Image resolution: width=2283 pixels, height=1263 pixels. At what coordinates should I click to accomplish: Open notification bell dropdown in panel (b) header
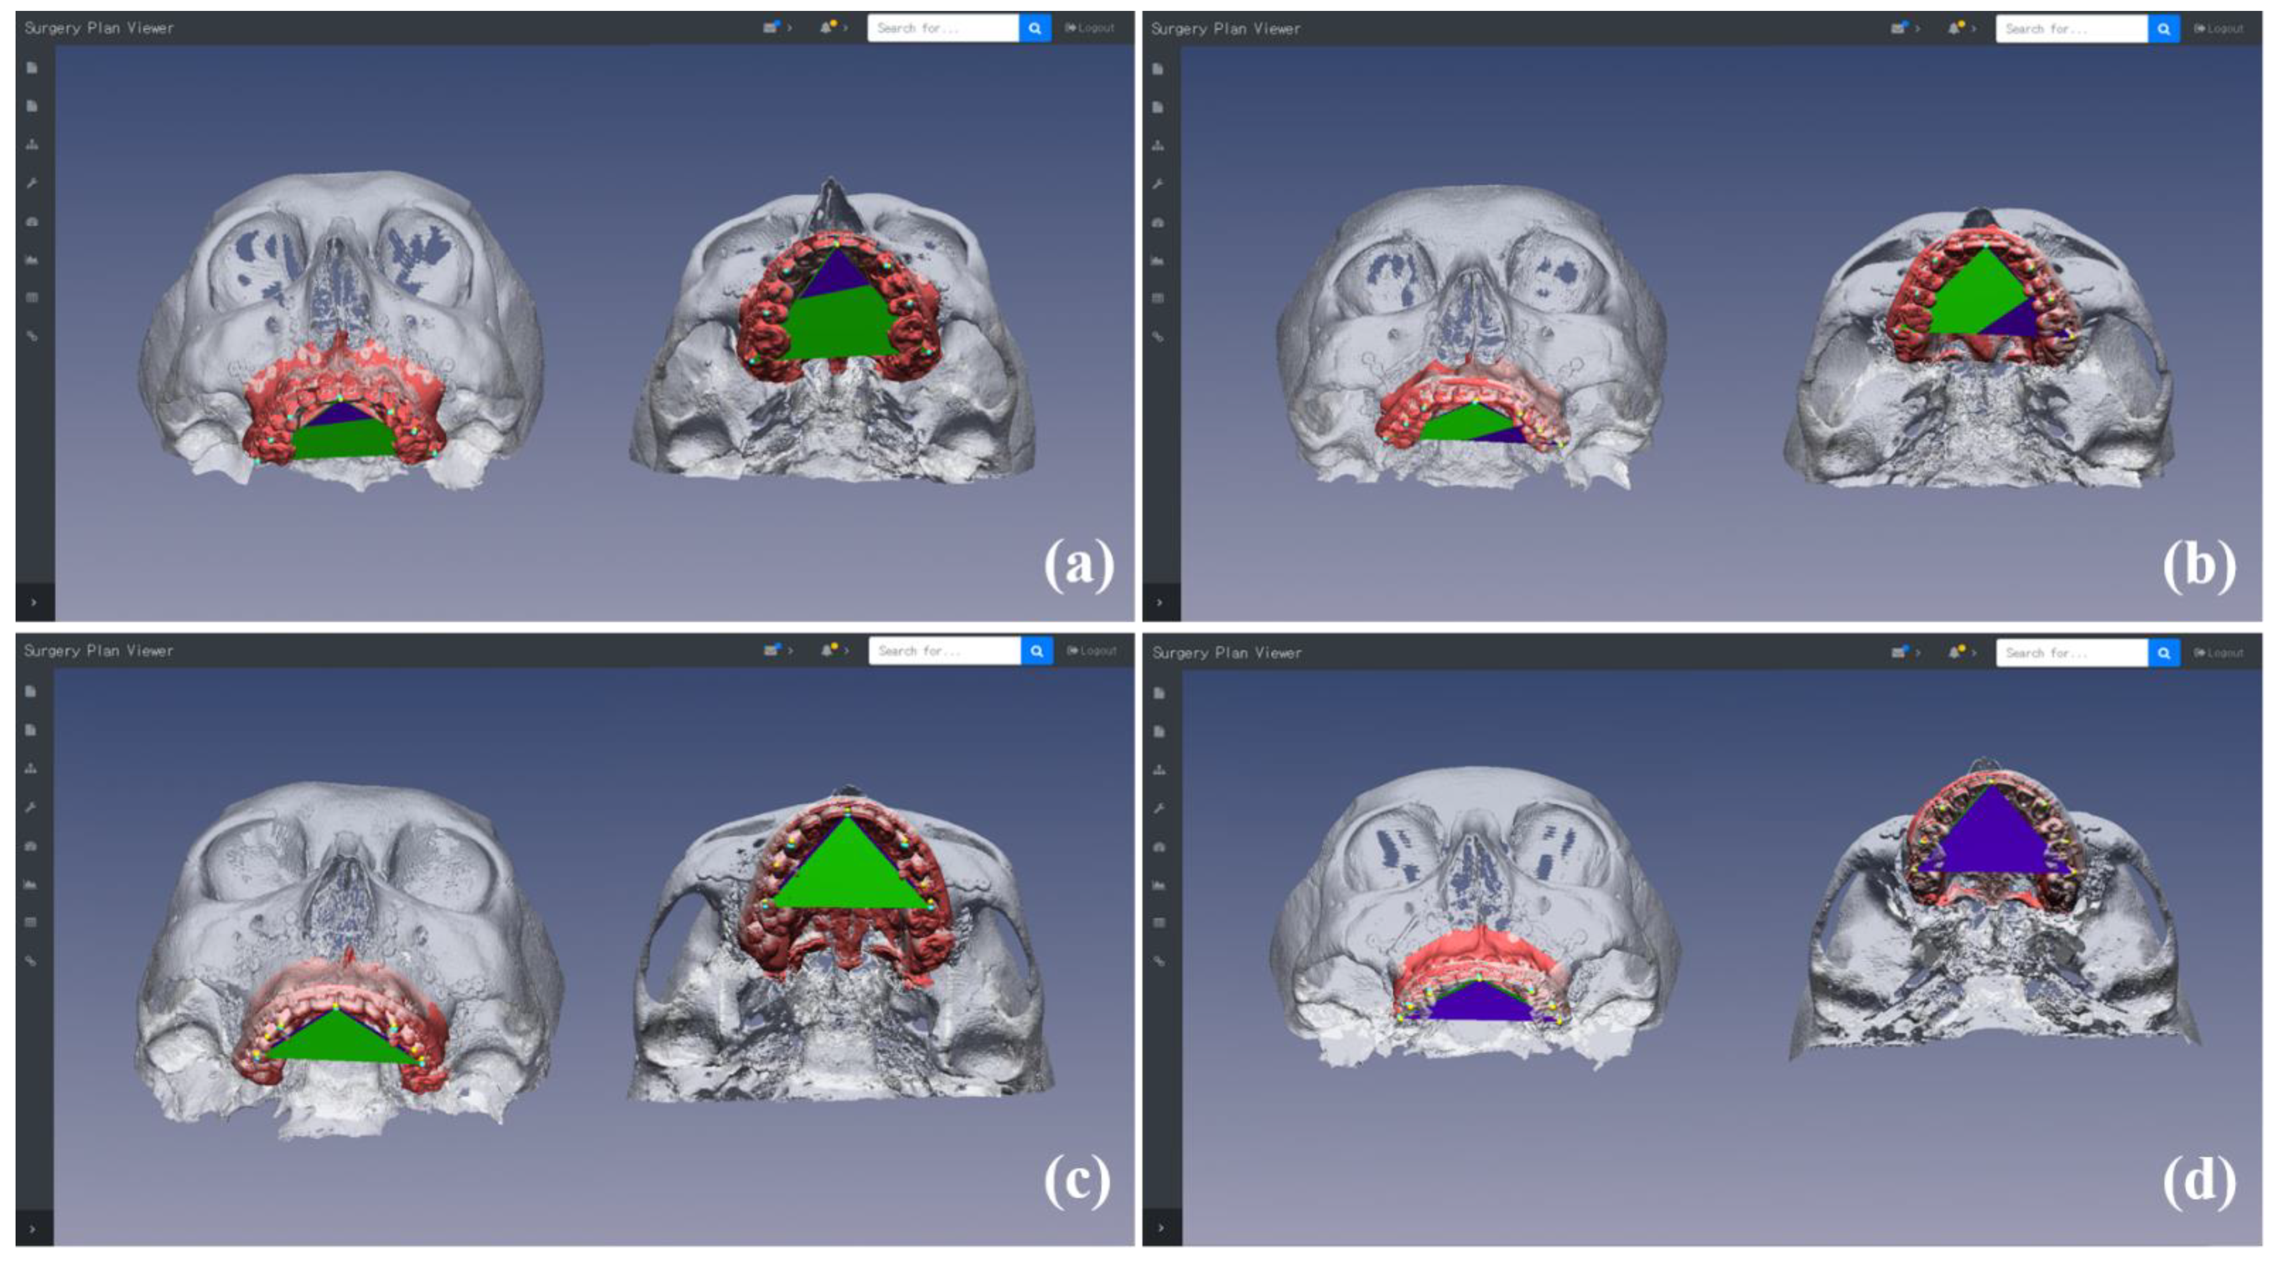coord(1955,28)
